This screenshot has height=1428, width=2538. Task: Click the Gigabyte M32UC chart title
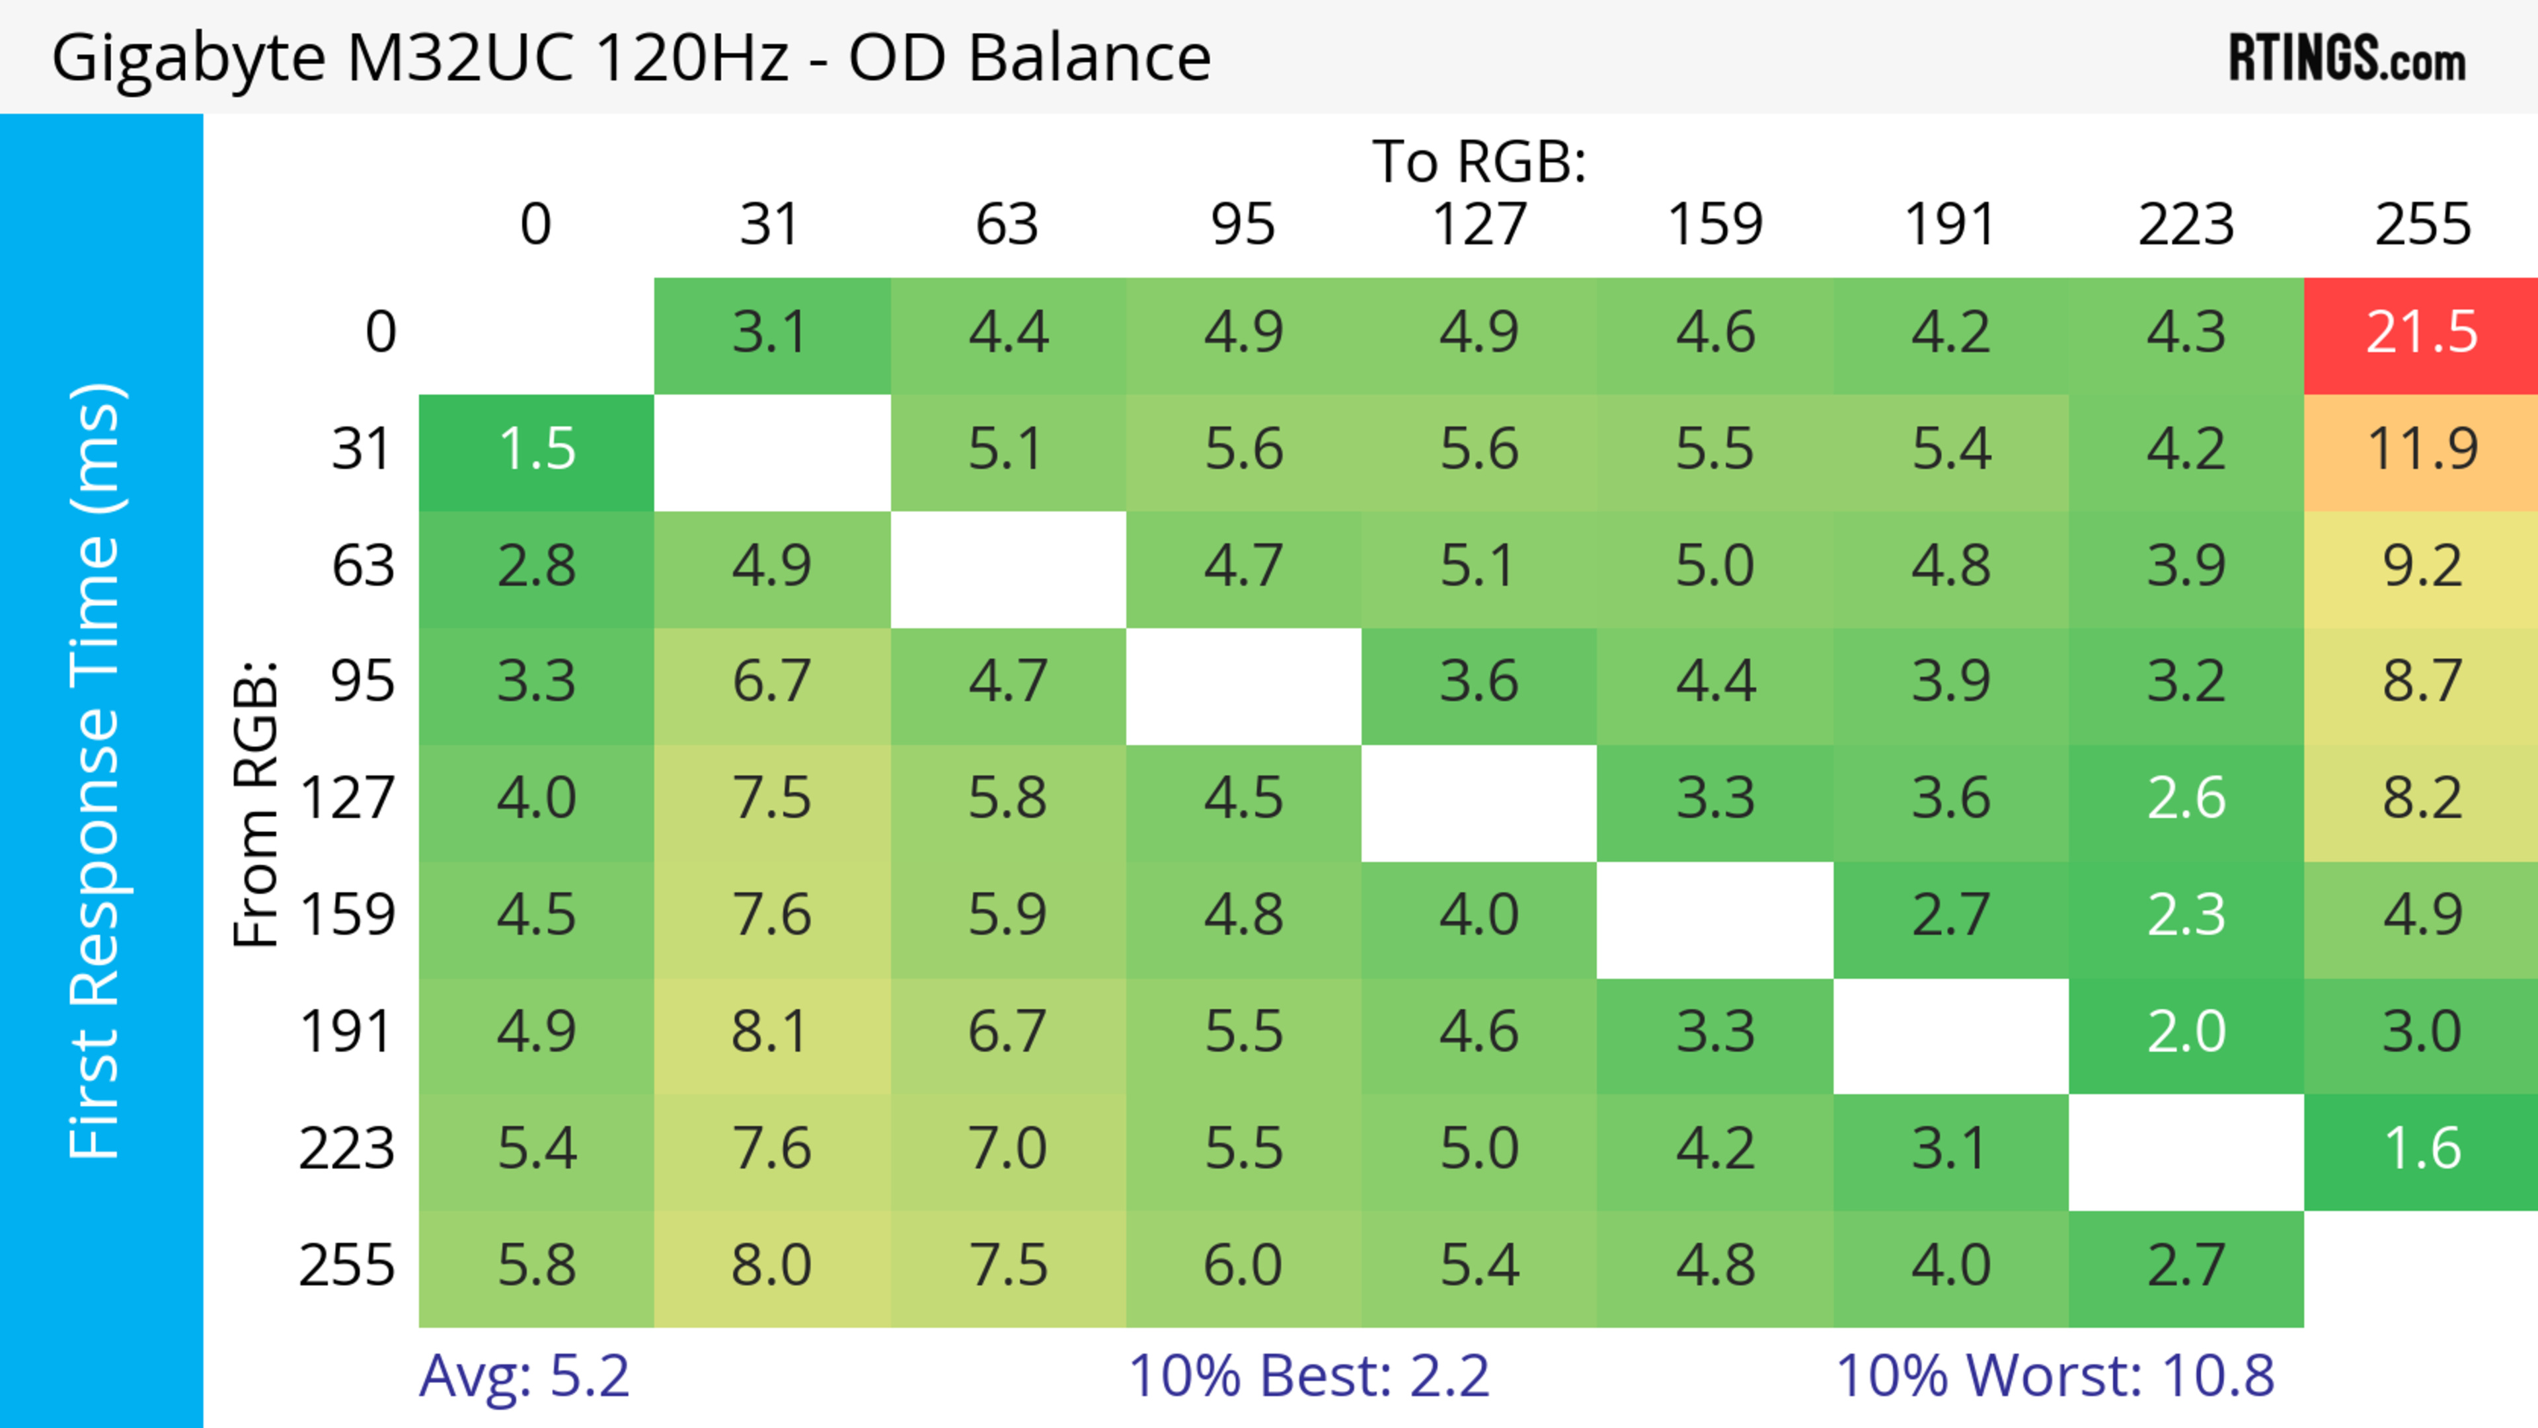[631, 58]
